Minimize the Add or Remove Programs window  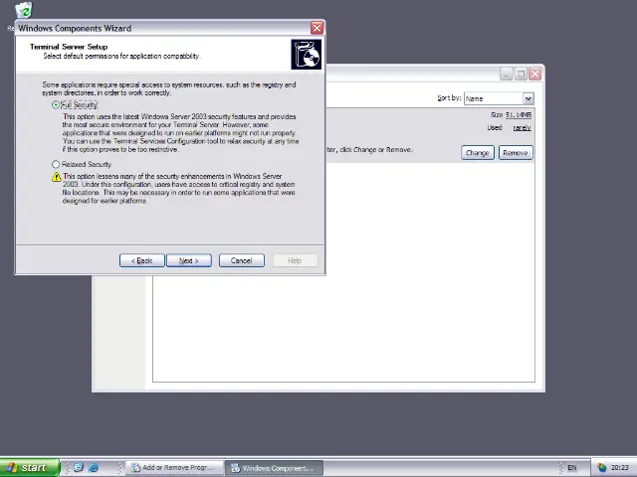pos(507,74)
